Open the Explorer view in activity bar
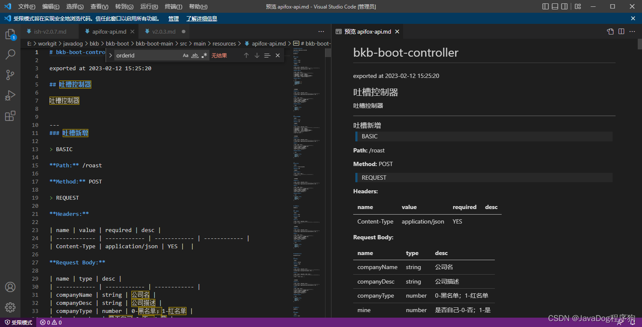The image size is (642, 327). tap(10, 34)
